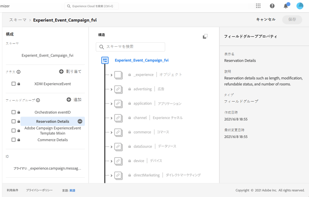
Task: Go back to スキーマ breadcrumb
Action: [18, 20]
